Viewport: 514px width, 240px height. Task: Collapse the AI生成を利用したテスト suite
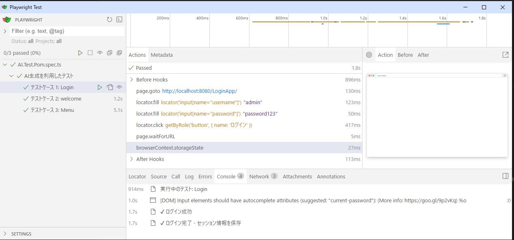click(x=12, y=76)
